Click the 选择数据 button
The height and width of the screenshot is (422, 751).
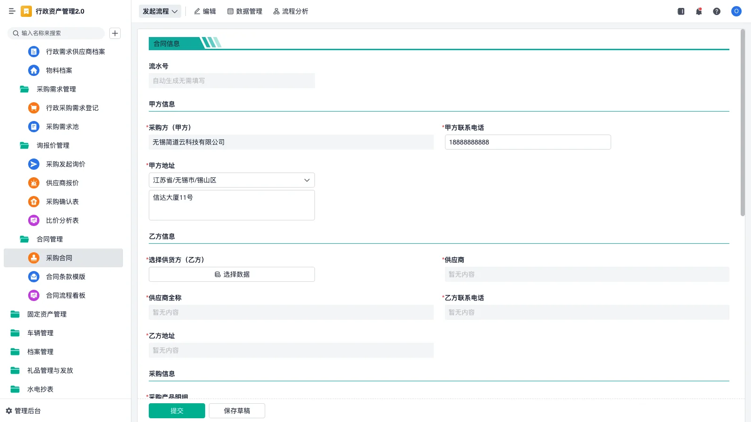point(232,274)
